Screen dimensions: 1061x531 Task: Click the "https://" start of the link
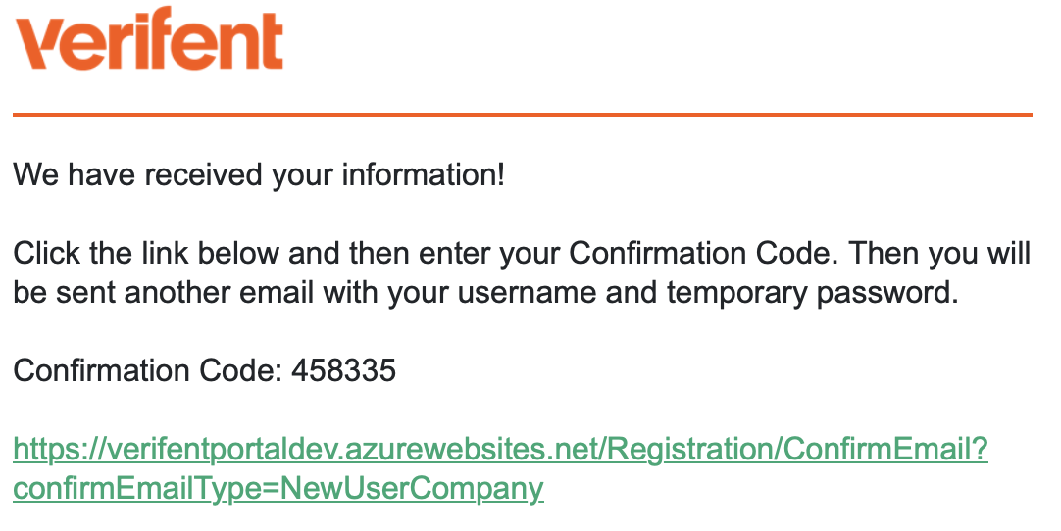49,450
